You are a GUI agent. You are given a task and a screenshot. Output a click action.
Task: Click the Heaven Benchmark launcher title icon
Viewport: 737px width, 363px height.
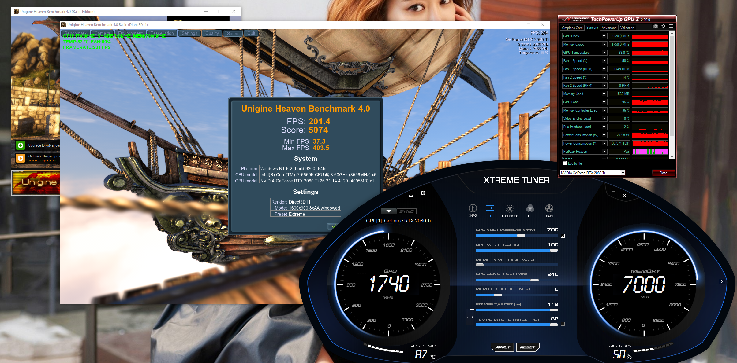tap(16, 11)
